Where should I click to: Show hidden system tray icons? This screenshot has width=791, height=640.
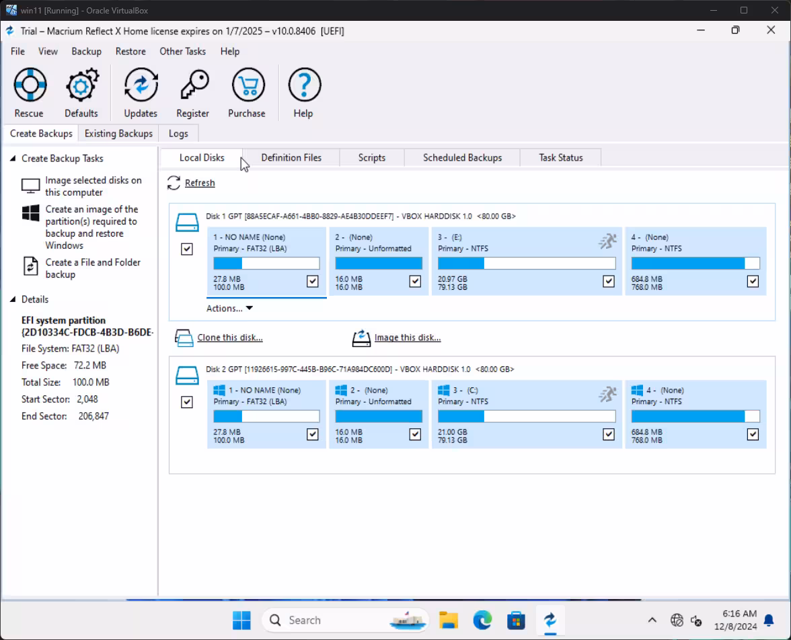(x=652, y=621)
